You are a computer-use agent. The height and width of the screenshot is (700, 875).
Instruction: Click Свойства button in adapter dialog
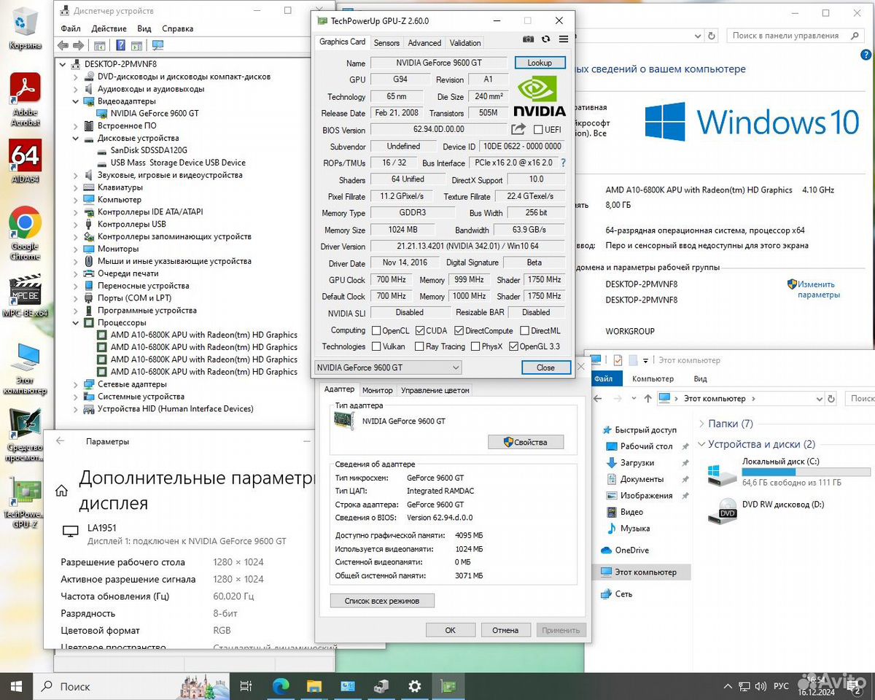coord(526,442)
